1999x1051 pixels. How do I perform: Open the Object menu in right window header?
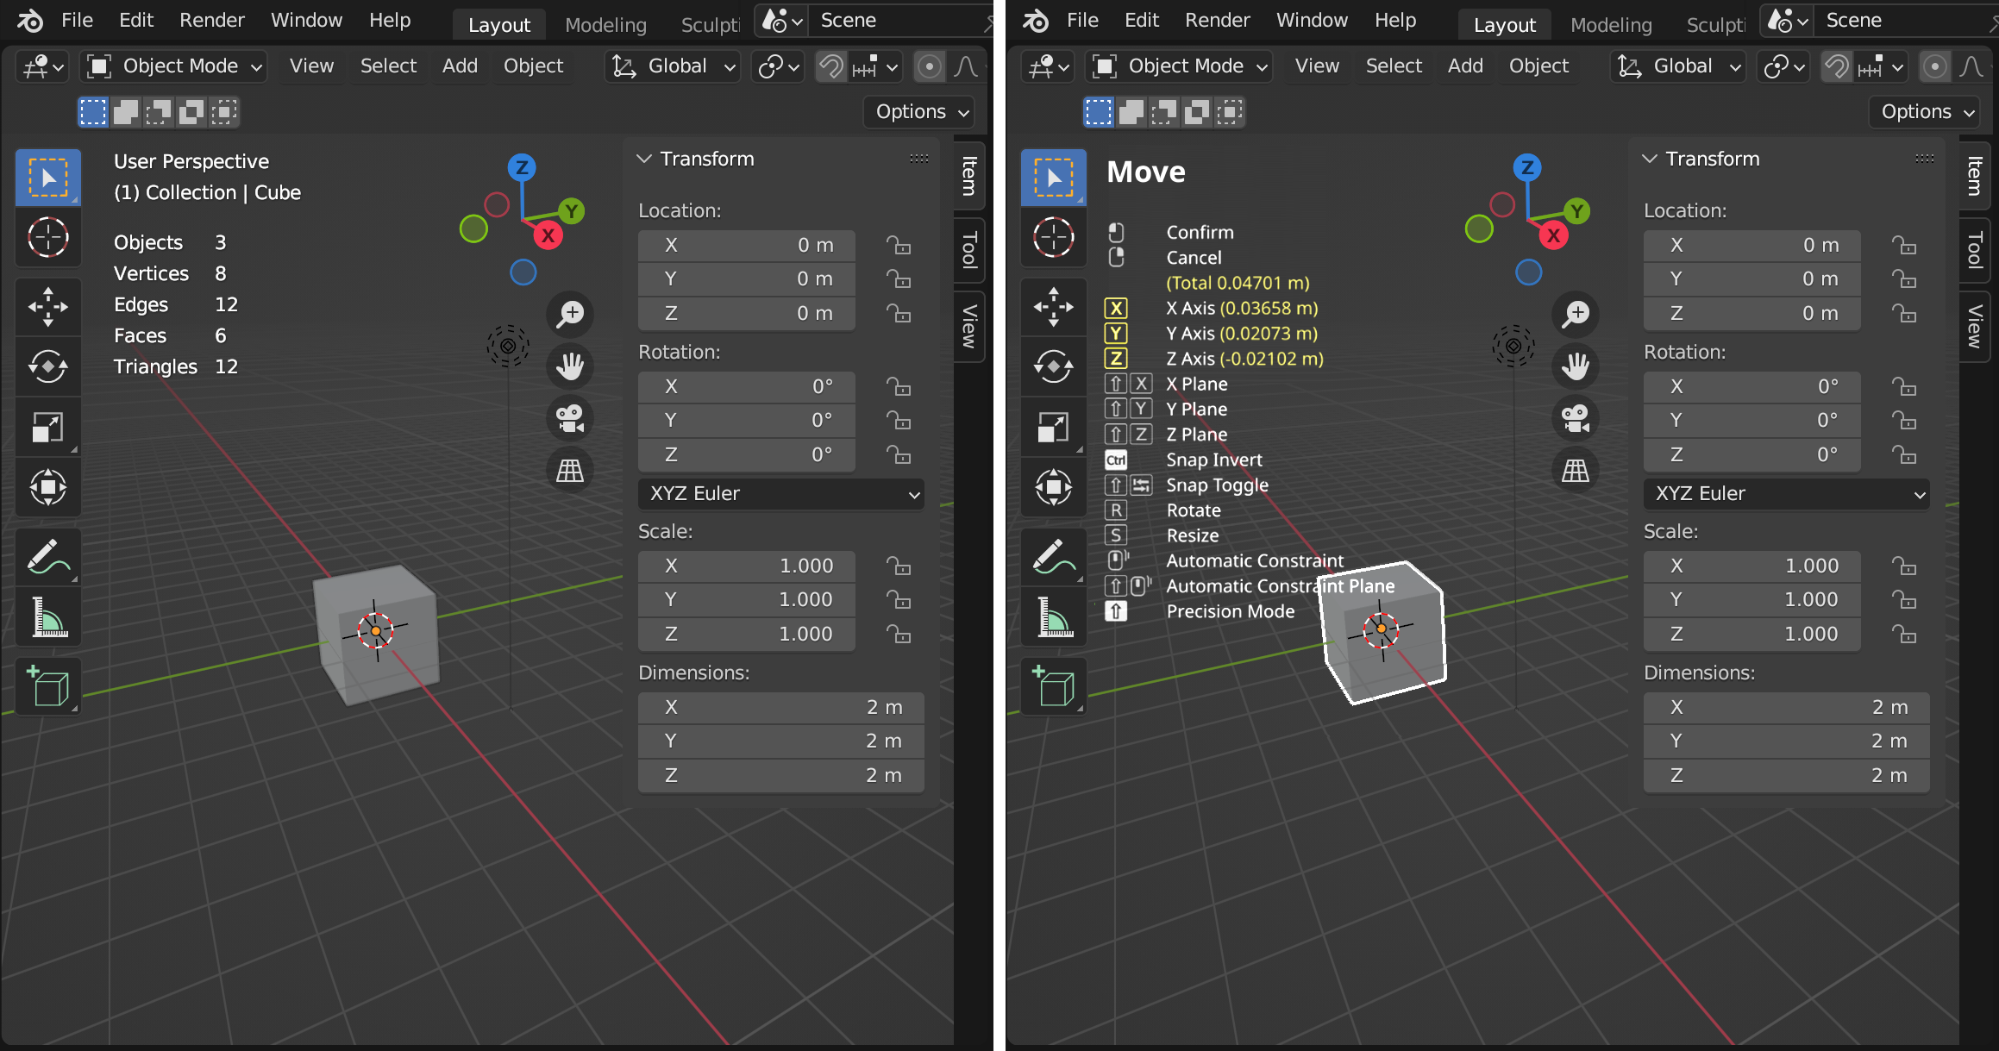click(x=1538, y=66)
